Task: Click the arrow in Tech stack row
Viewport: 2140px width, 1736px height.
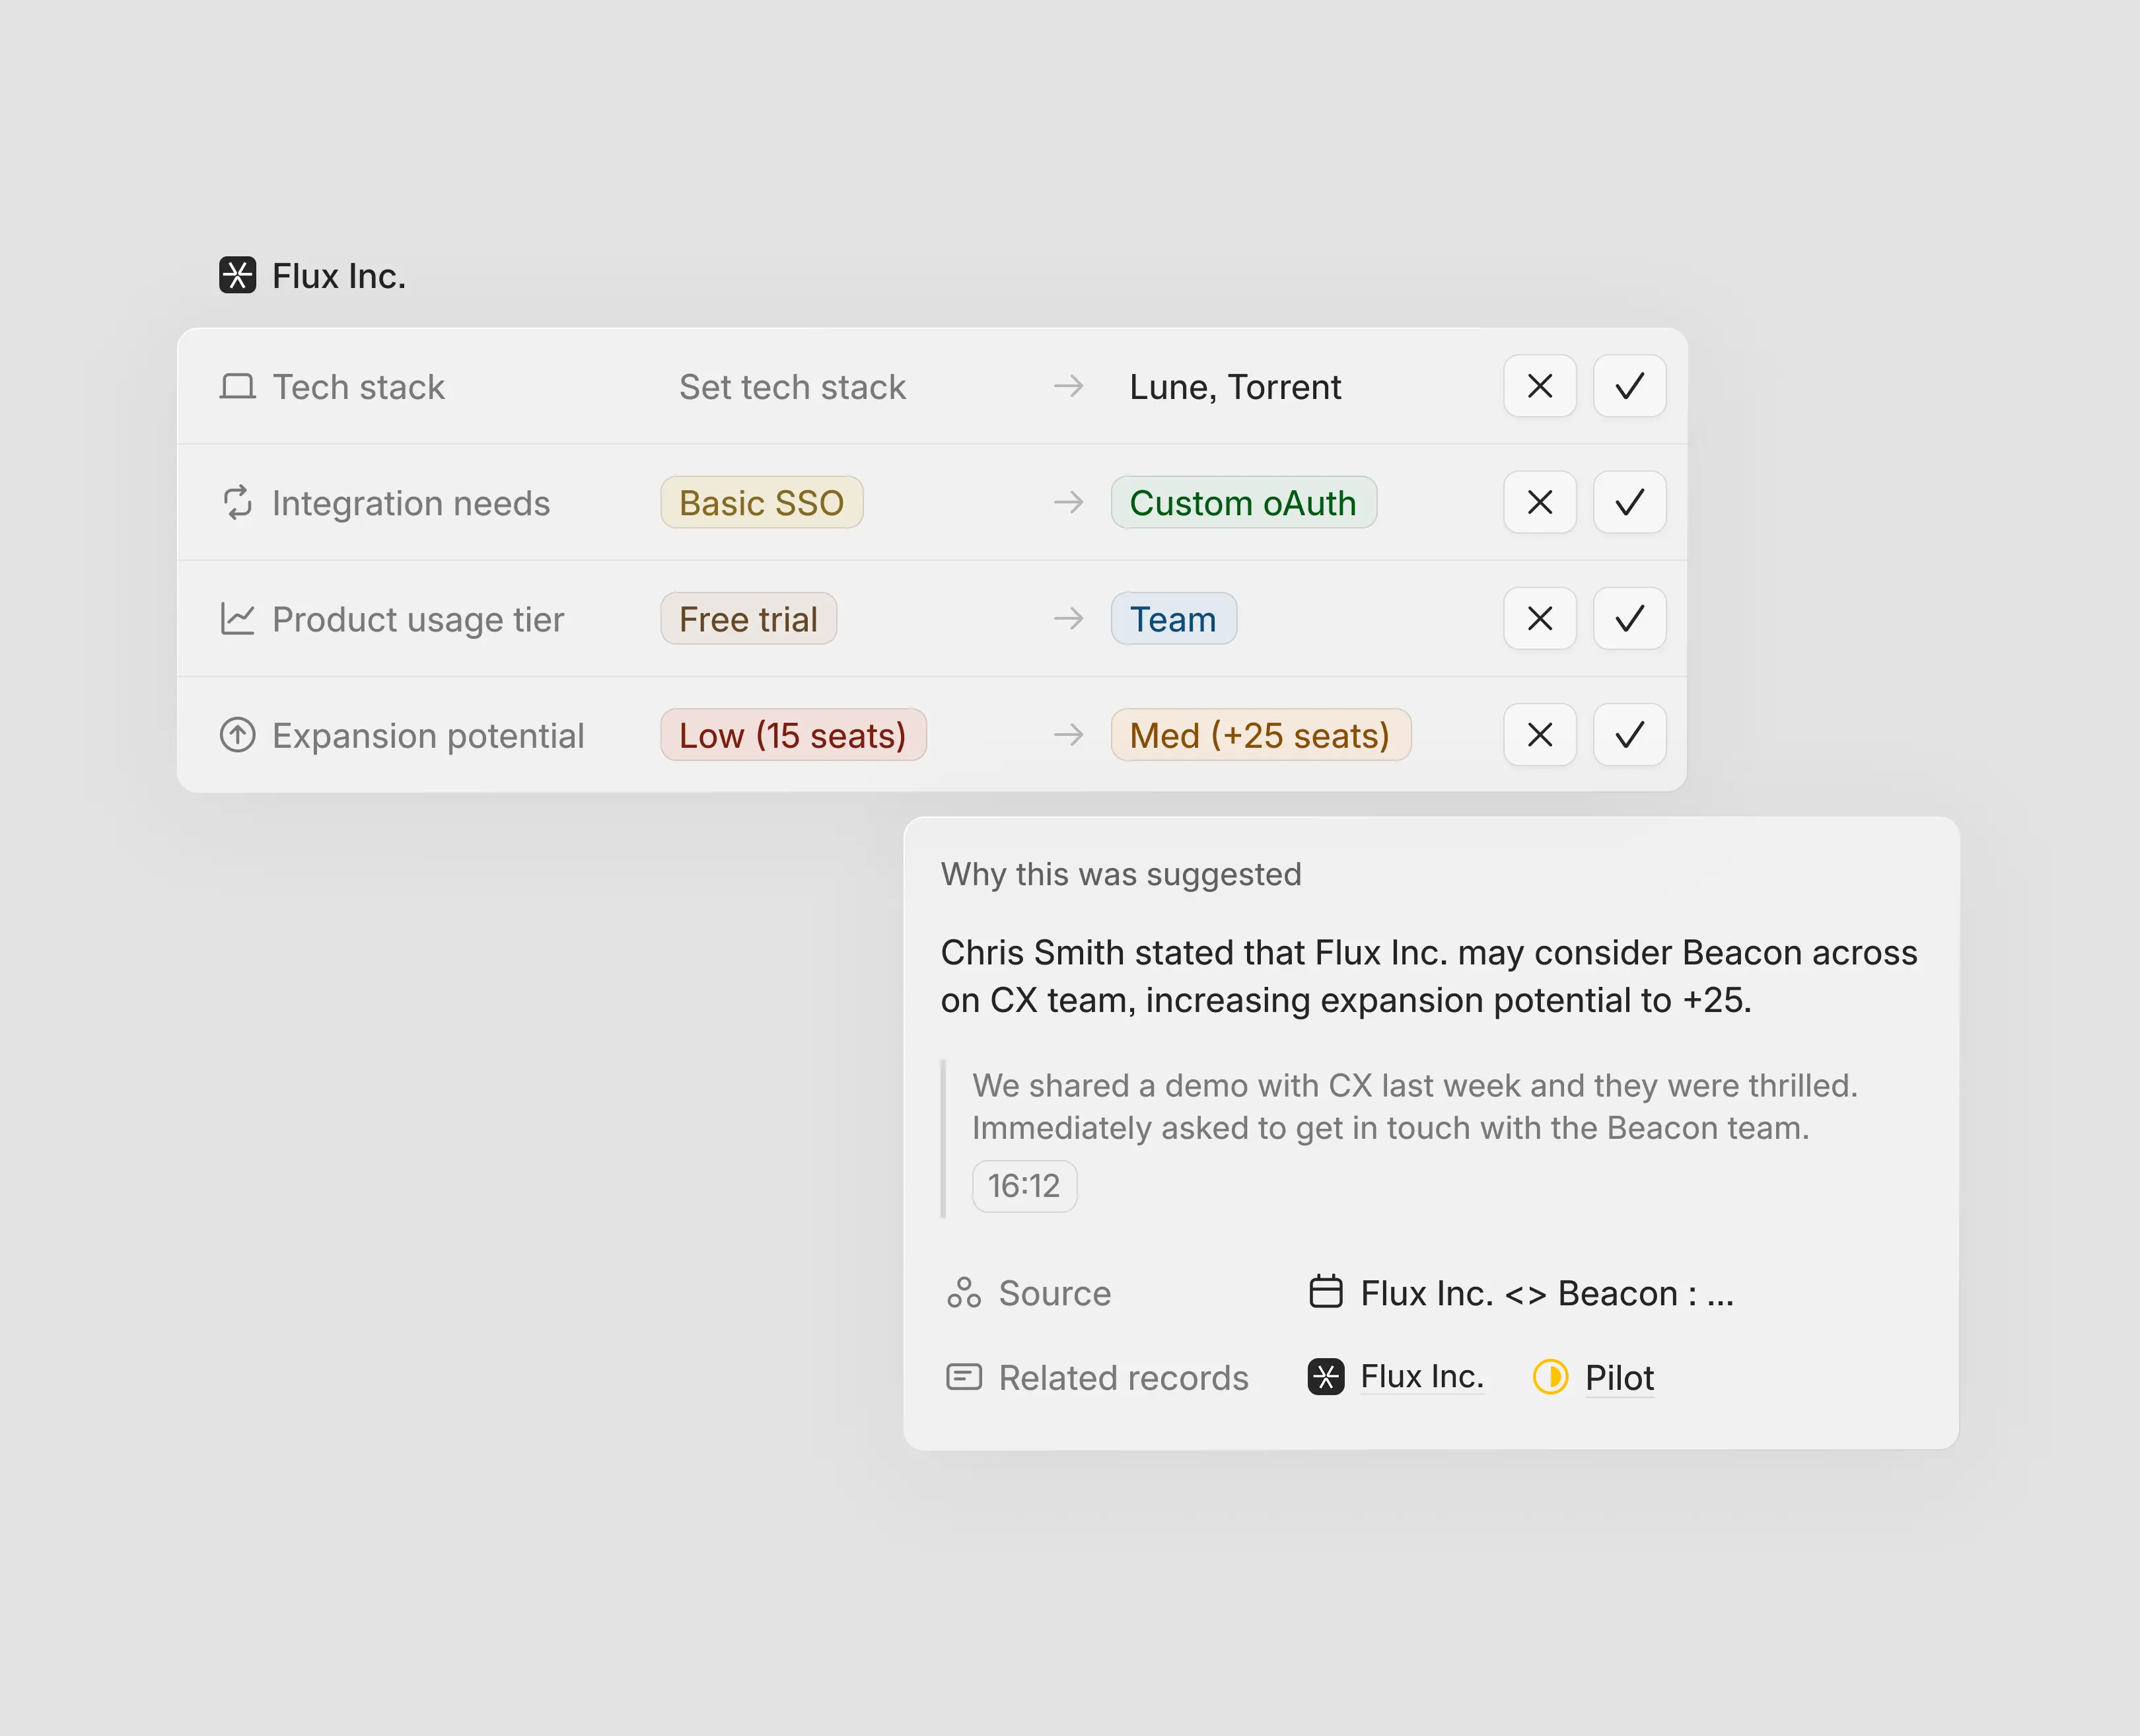Action: coord(1069,386)
